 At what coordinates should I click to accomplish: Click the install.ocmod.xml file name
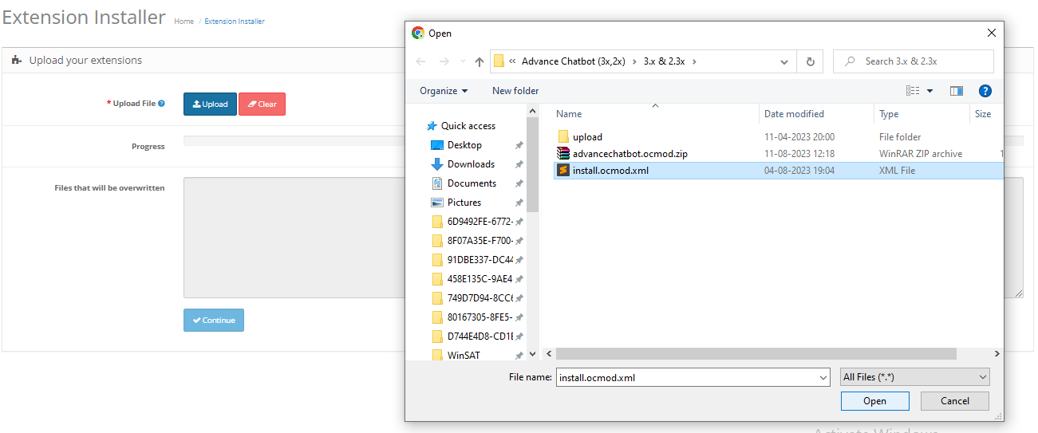(610, 171)
